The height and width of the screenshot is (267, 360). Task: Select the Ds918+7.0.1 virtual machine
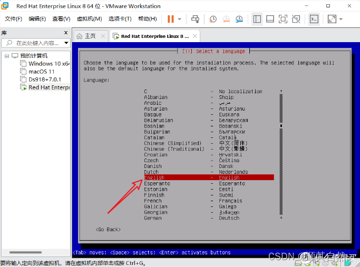(45, 80)
